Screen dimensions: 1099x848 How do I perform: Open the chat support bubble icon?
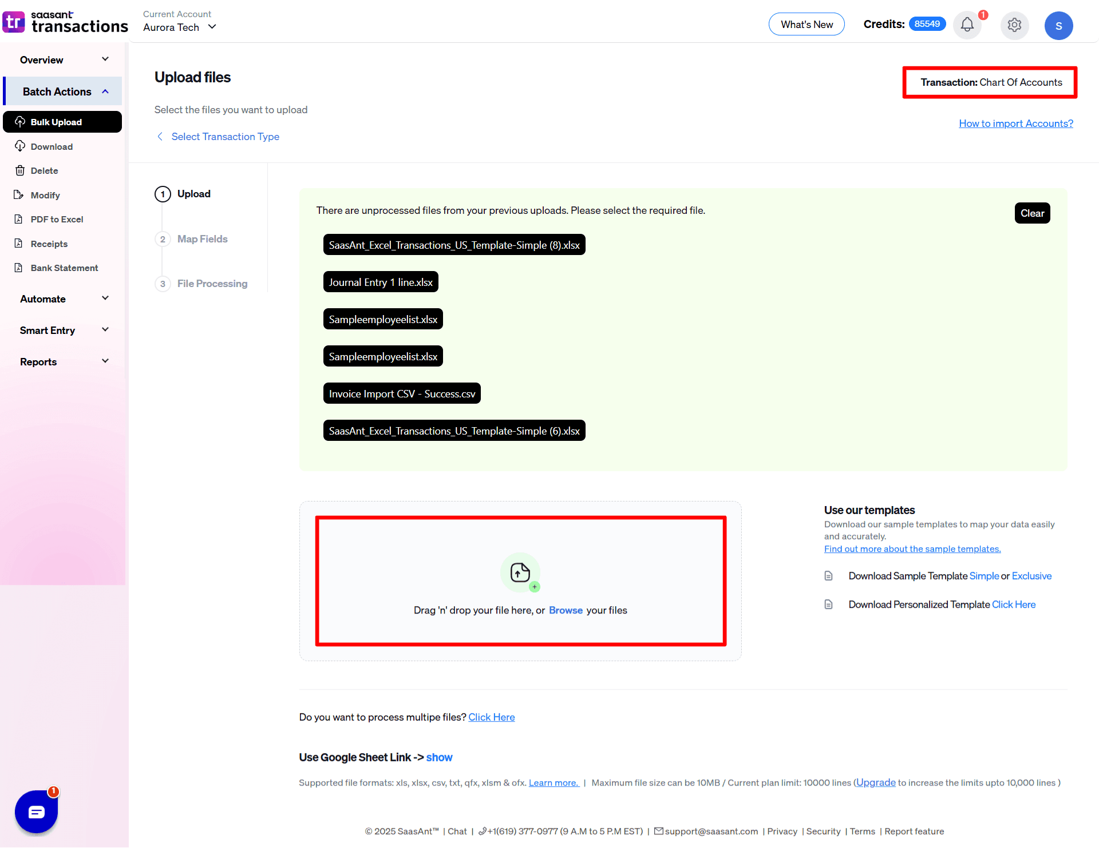tap(37, 811)
